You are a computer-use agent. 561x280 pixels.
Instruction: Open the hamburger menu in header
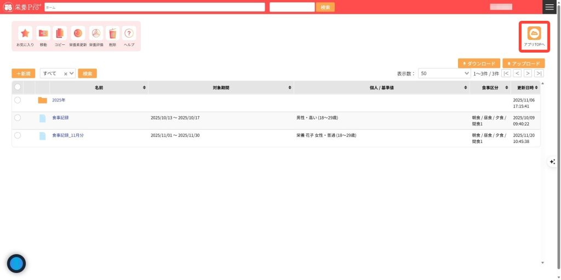549,7
